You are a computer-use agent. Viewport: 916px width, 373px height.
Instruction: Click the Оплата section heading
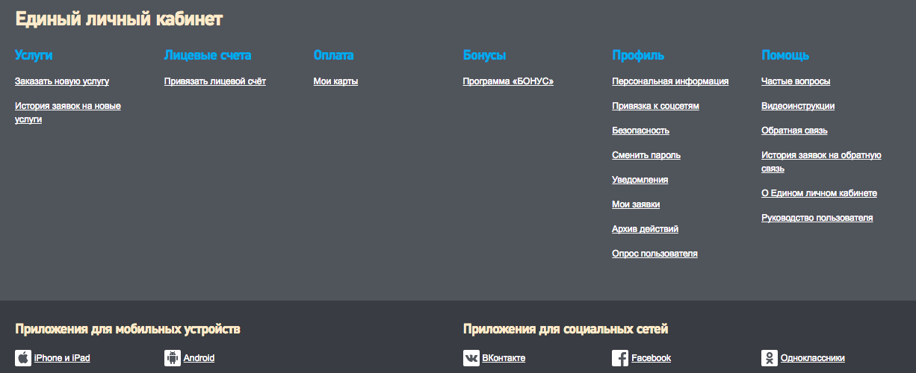334,55
